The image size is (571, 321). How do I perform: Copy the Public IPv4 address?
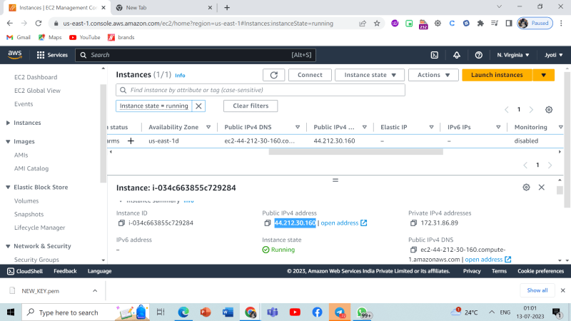click(x=267, y=223)
